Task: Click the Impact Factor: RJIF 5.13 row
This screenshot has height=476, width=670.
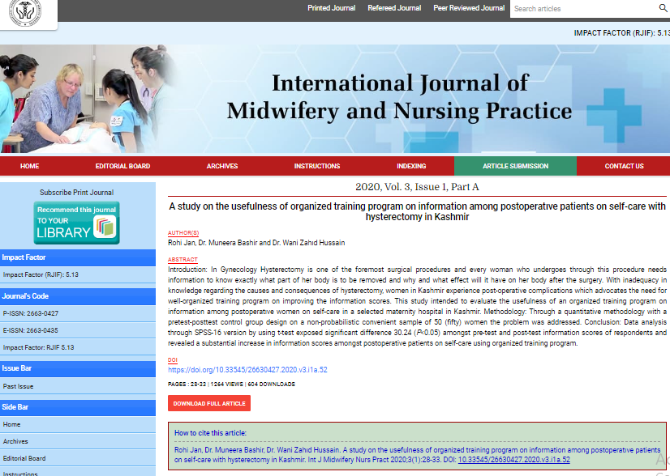Action: coord(78,347)
